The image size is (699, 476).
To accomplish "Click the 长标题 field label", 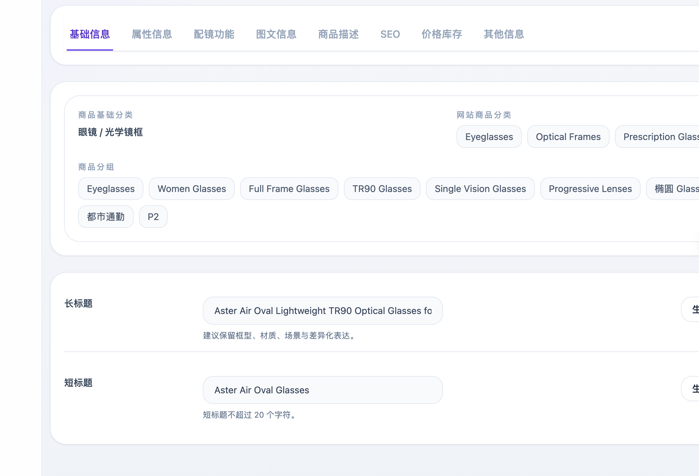I will [78, 303].
